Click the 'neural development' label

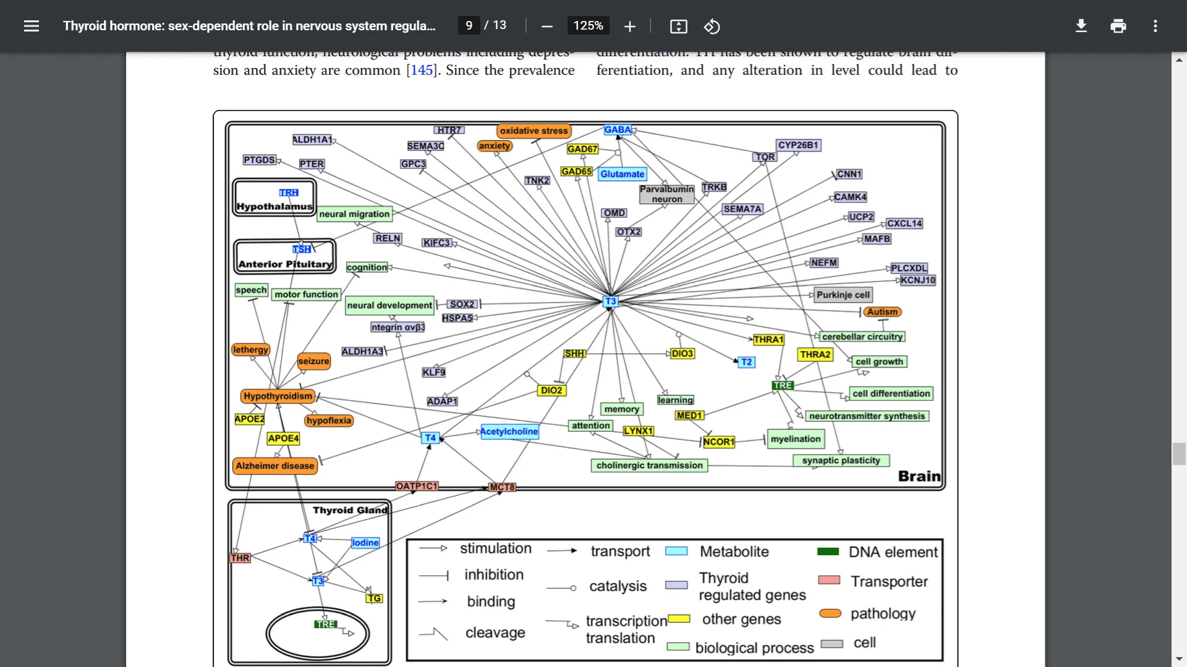click(389, 305)
